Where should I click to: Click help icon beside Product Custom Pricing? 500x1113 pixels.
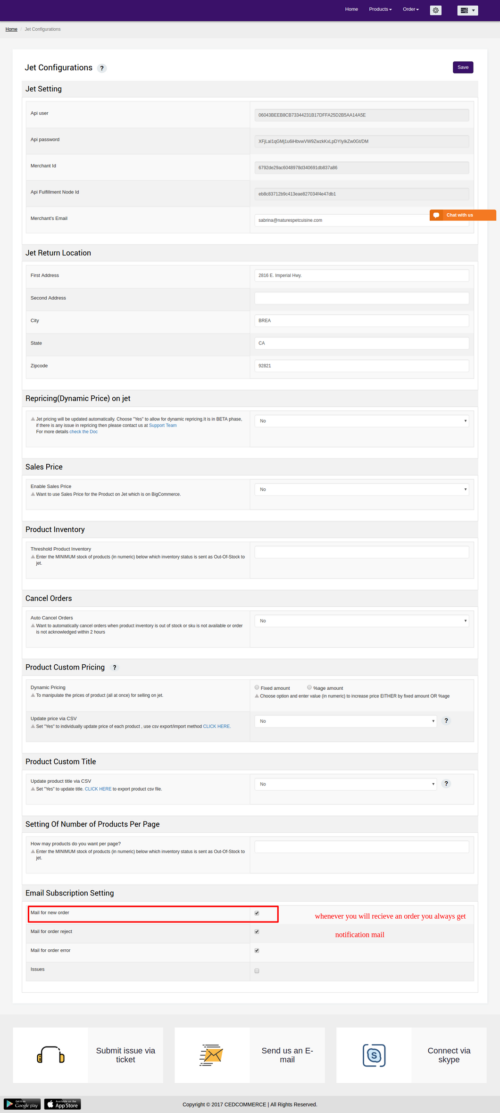pyautogui.click(x=115, y=668)
